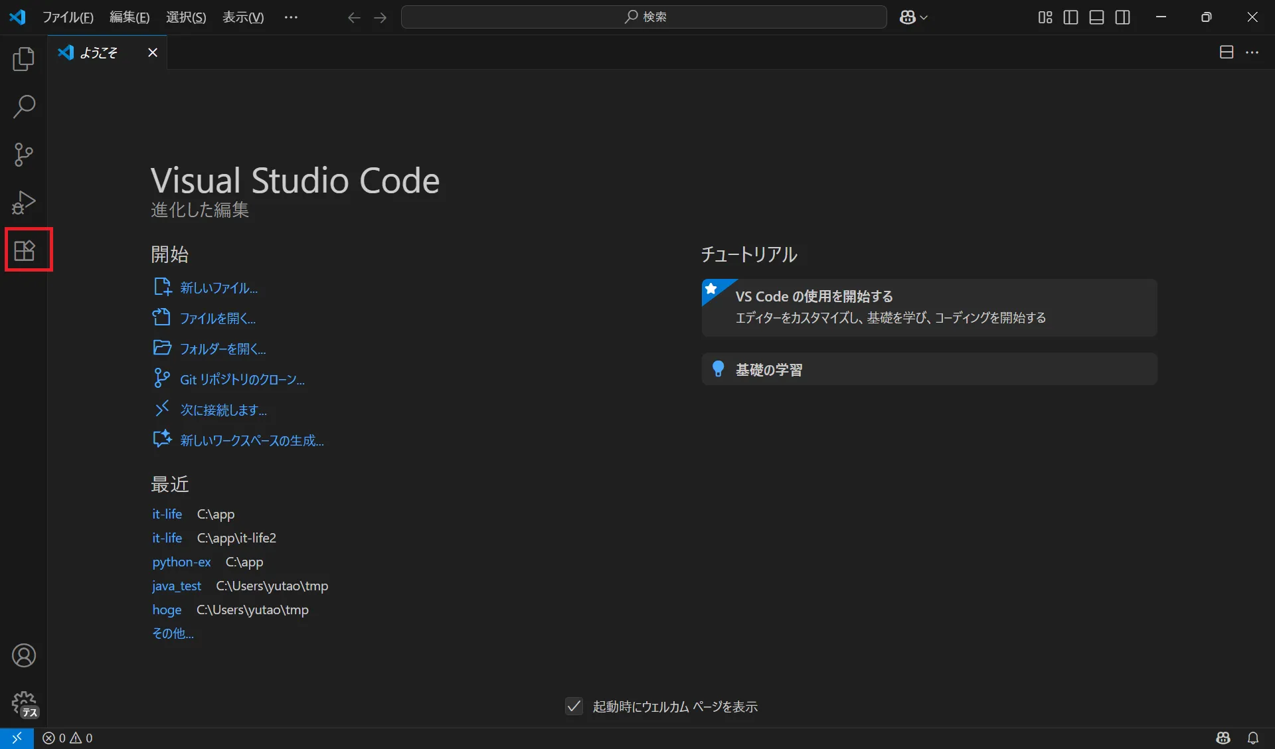
Task: Open the Search view in activity bar
Action: pos(24,106)
